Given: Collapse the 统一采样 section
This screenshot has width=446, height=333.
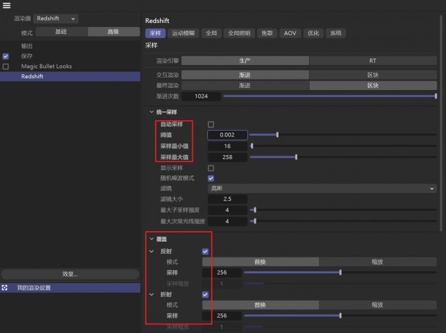Looking at the screenshot, I should (152, 112).
